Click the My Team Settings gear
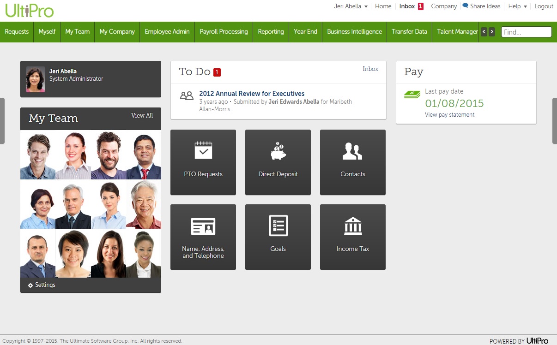Viewport: 557px width, 345px height. [30, 286]
